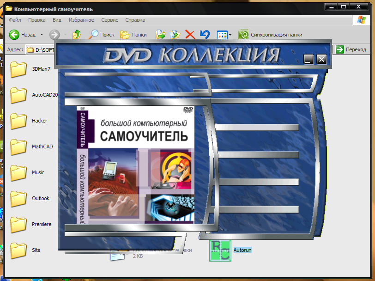This screenshot has height=281, width=375.
Task: Click the Views grid icon
Action: pos(222,35)
